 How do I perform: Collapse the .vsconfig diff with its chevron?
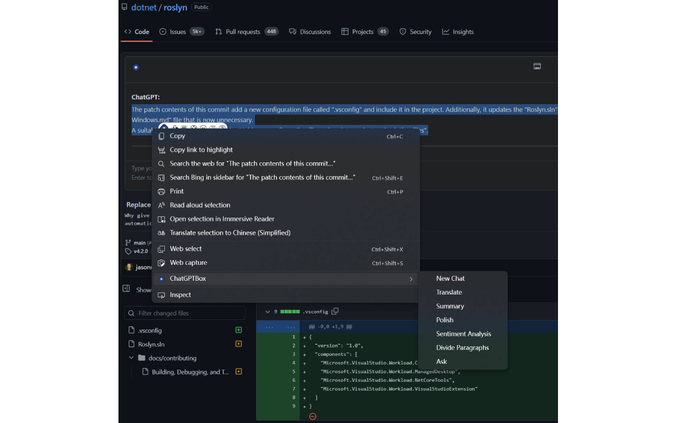click(268, 311)
